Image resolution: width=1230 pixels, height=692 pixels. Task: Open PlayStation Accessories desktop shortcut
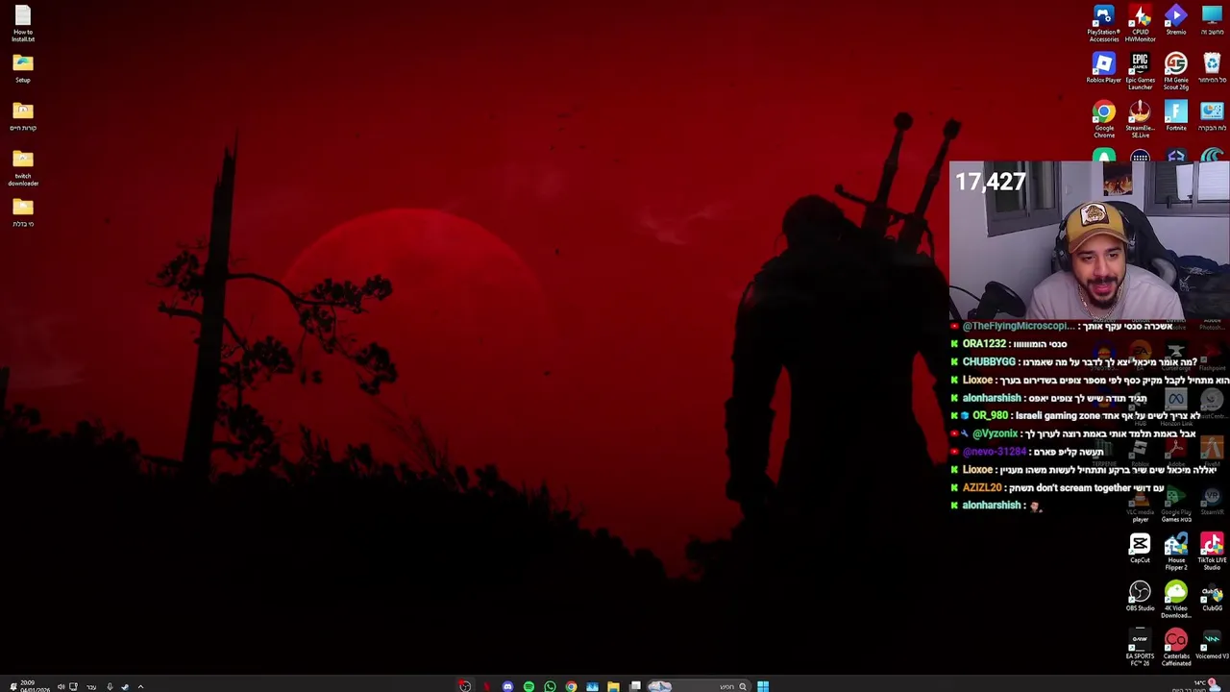[1103, 23]
